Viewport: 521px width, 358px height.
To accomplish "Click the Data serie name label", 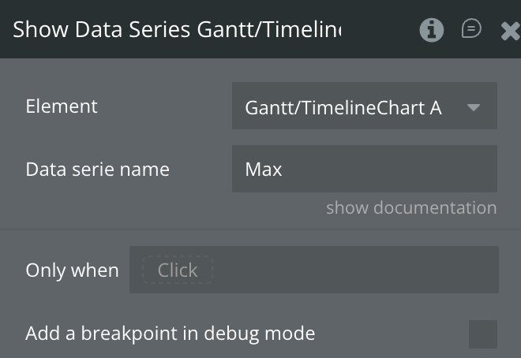I will pos(97,169).
